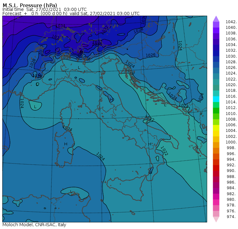Click the '1000.' legend label
Image resolution: width=238 pixels, height=229 pixels.
[x=231, y=142]
